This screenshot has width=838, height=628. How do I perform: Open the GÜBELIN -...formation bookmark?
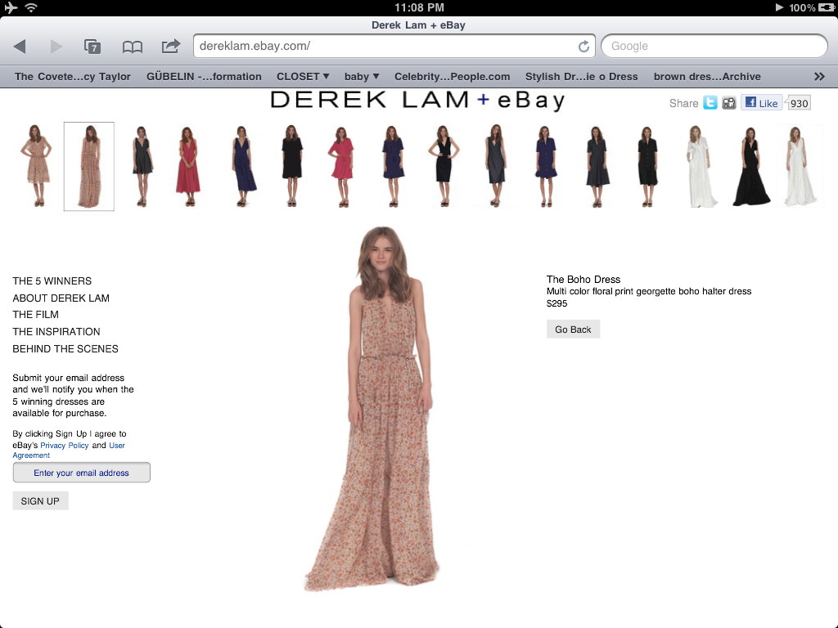204,76
